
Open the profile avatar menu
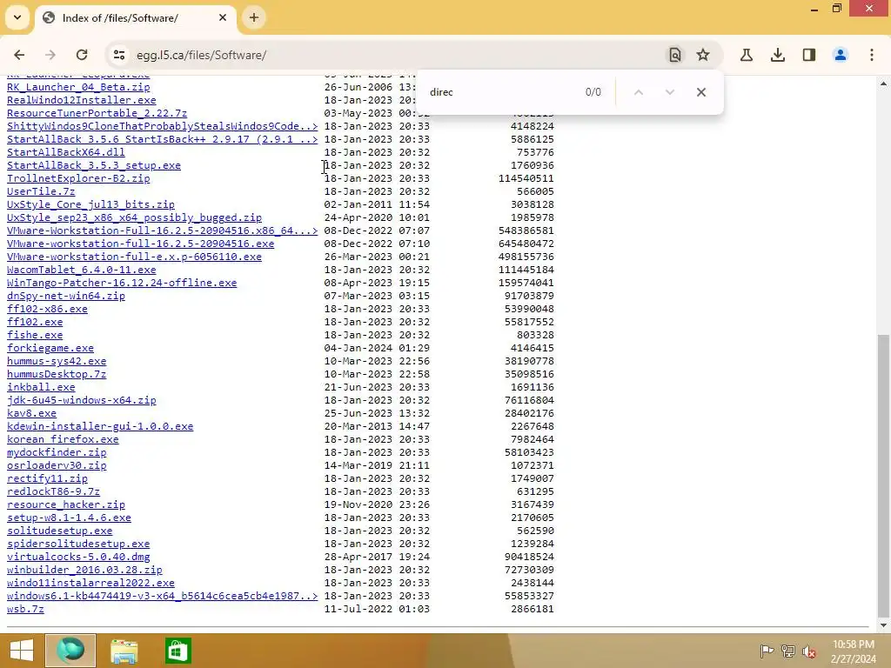pos(840,55)
